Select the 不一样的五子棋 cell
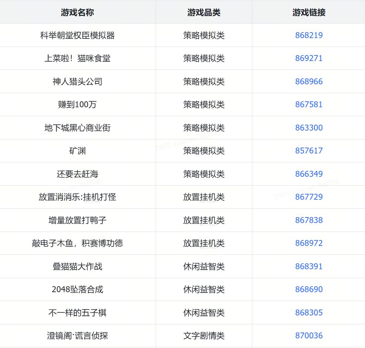The image size is (365, 348). coord(77,313)
